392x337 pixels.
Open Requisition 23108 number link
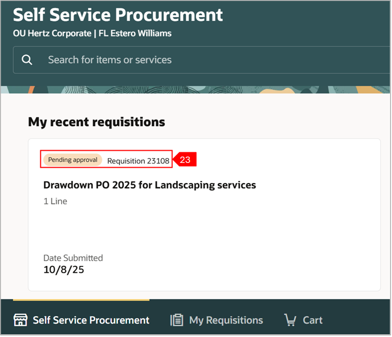coord(138,161)
